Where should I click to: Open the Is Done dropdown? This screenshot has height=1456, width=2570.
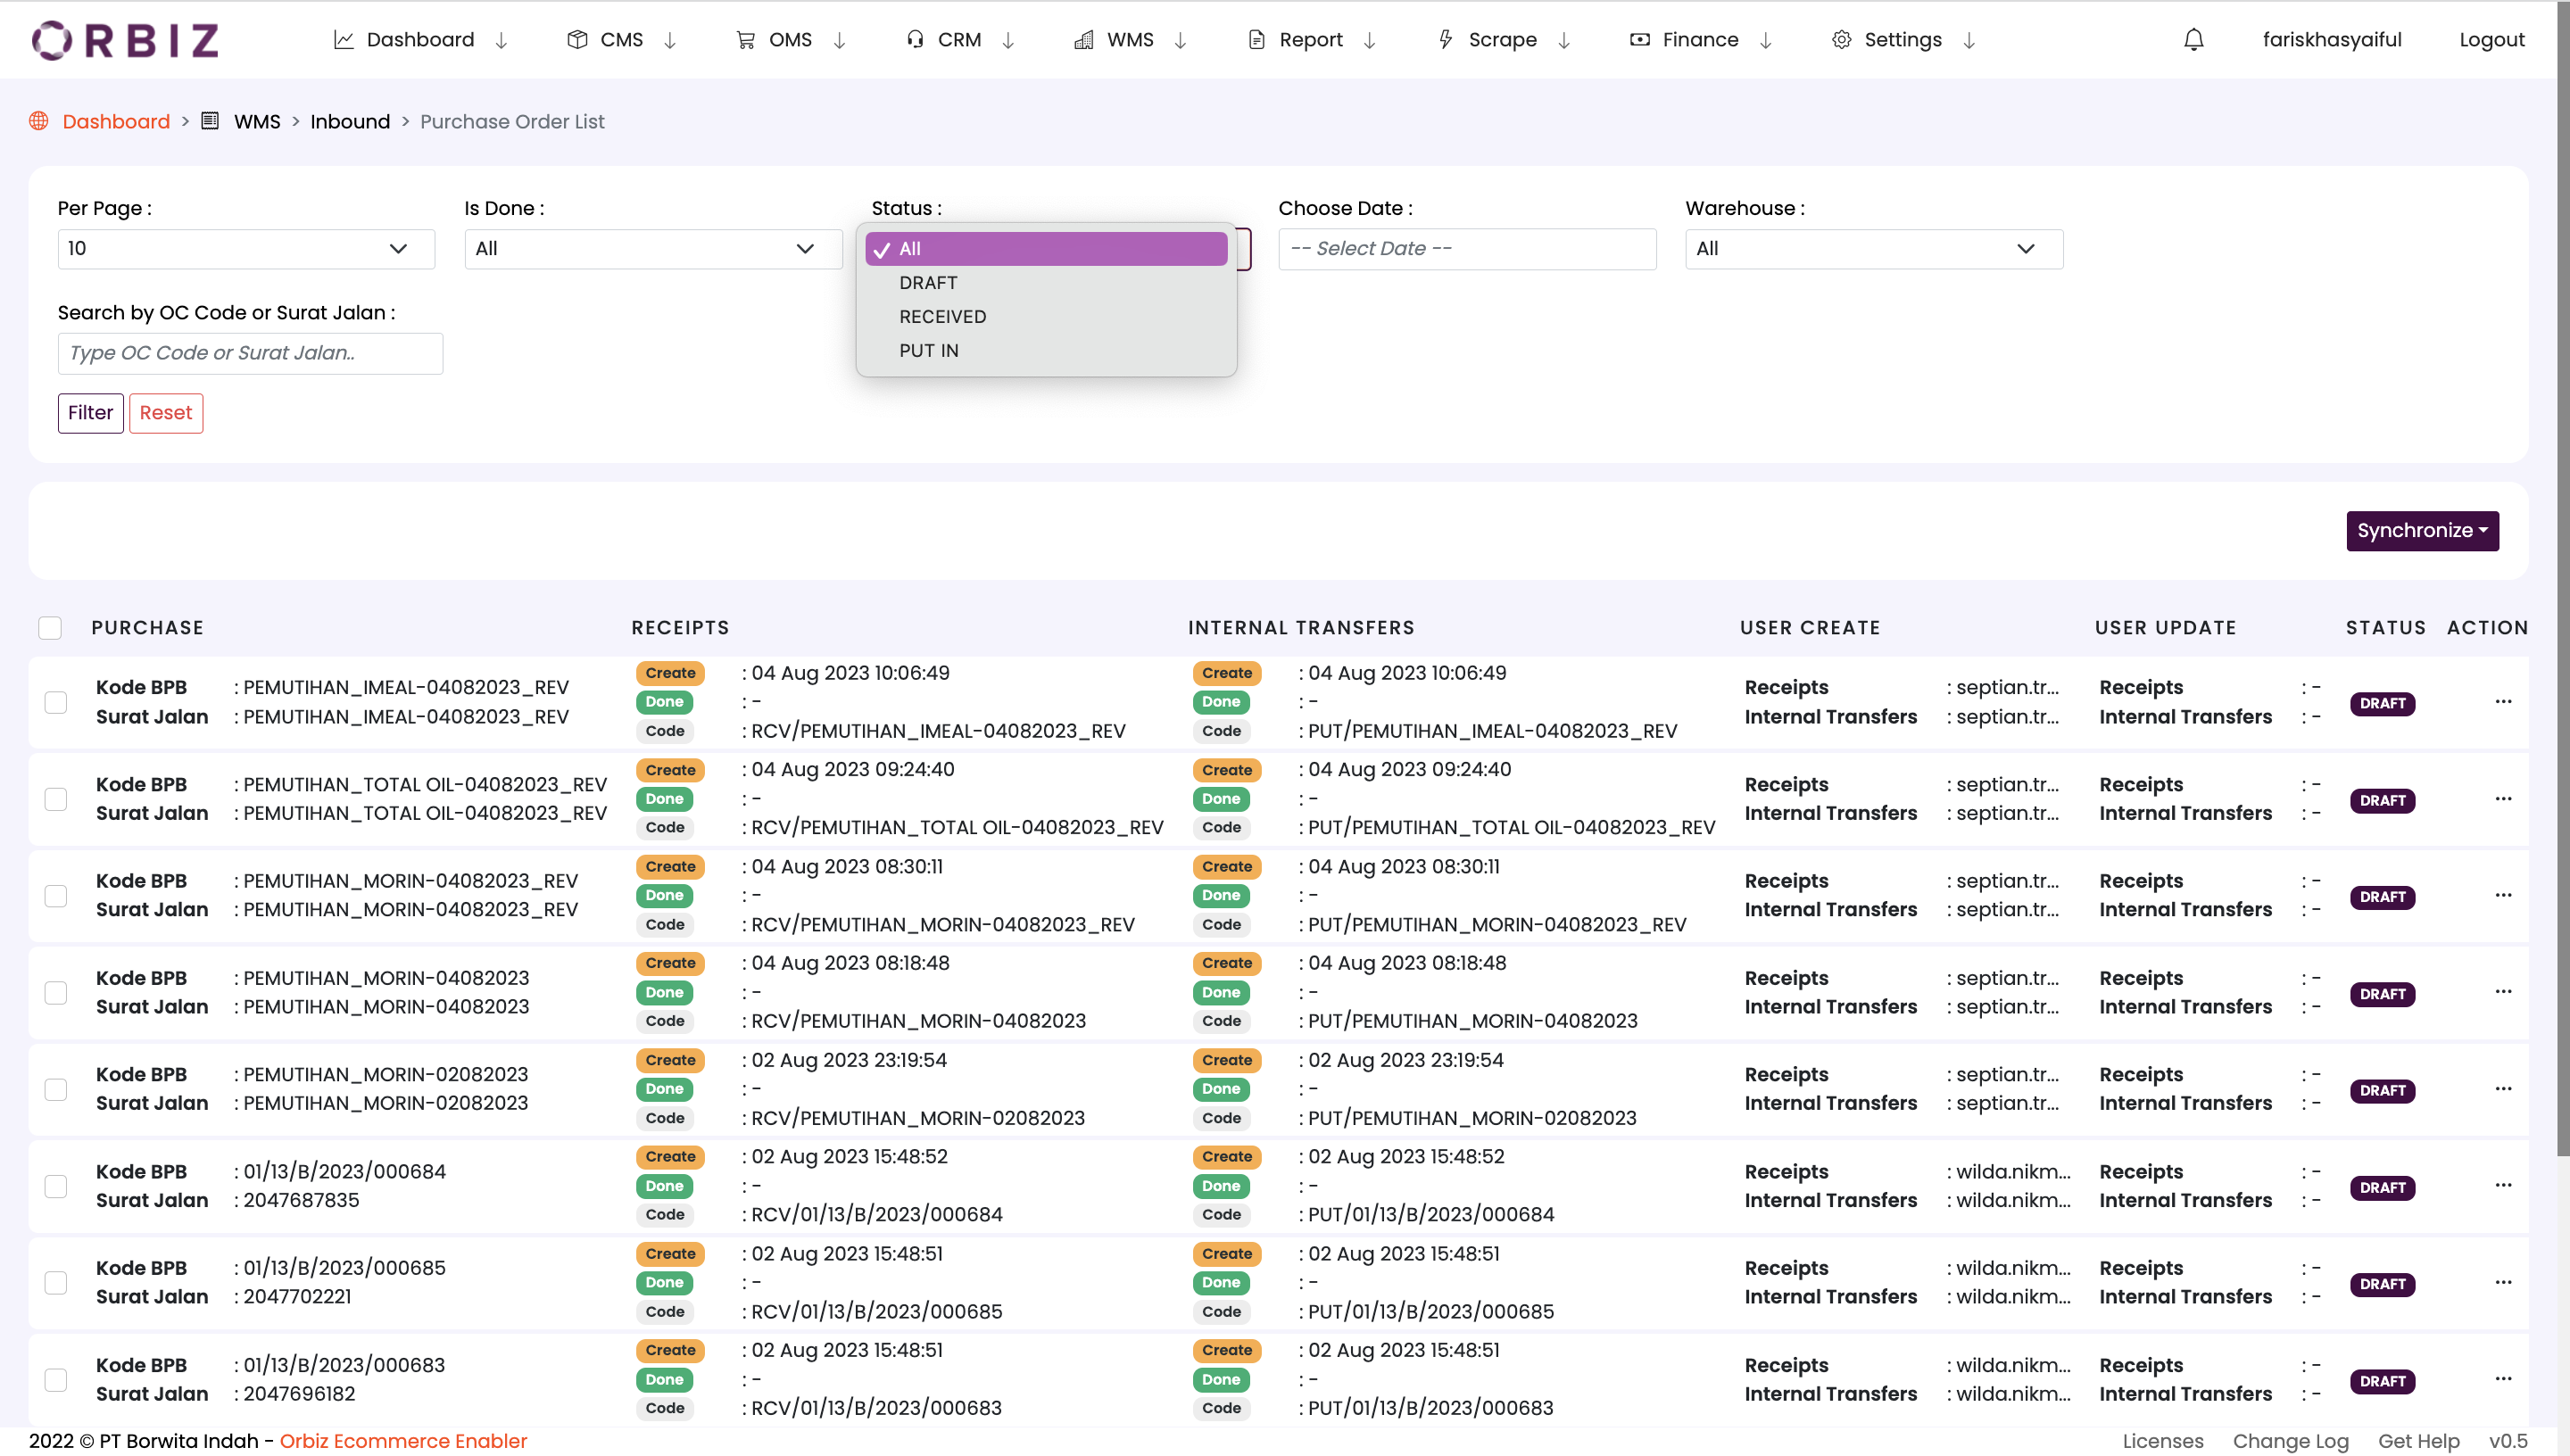click(x=653, y=249)
